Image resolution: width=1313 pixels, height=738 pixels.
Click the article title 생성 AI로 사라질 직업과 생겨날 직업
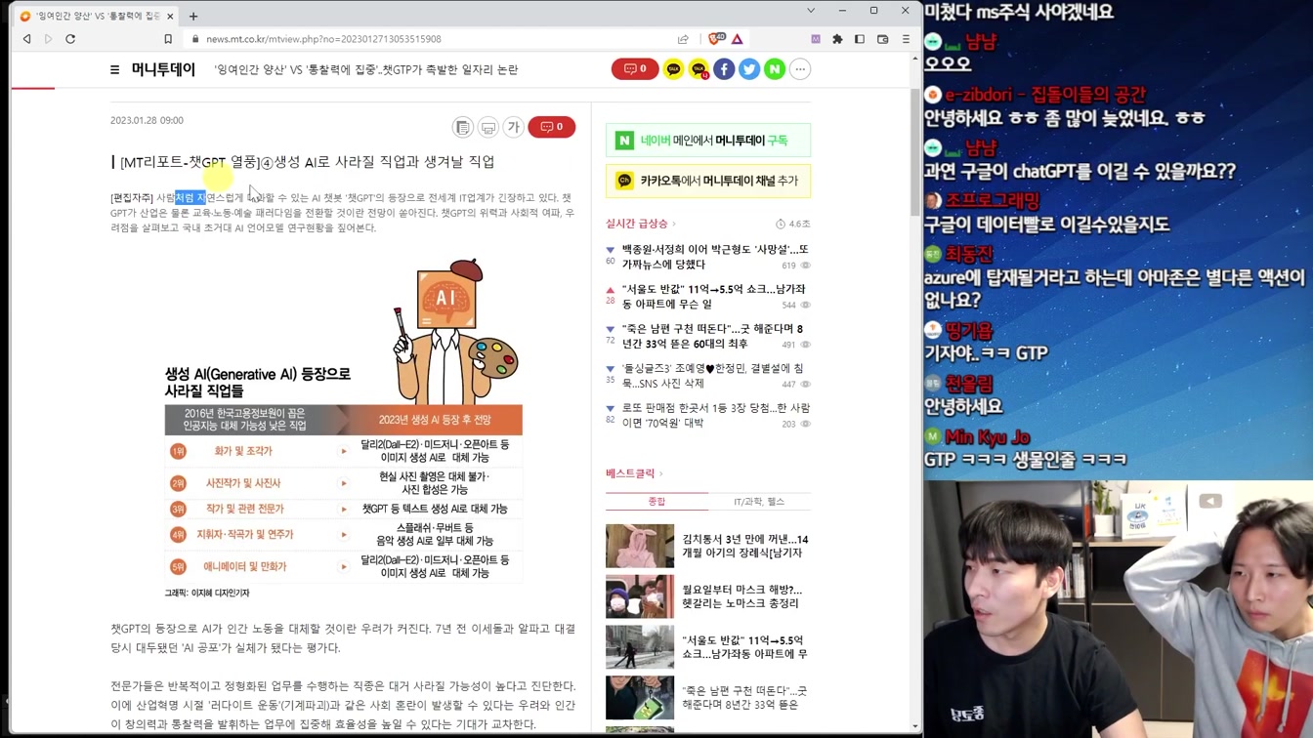(384, 162)
